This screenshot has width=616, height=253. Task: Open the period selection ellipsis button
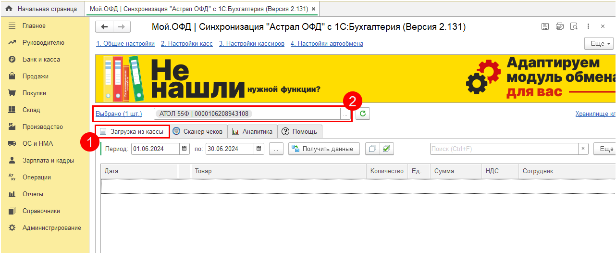276,149
